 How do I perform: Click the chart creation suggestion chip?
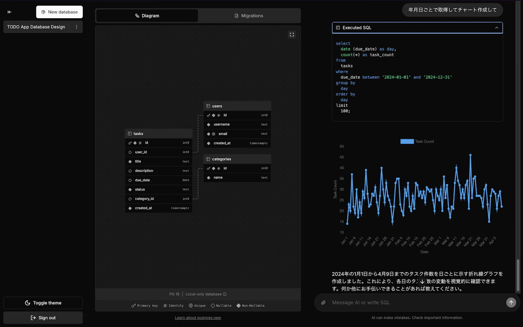click(453, 10)
